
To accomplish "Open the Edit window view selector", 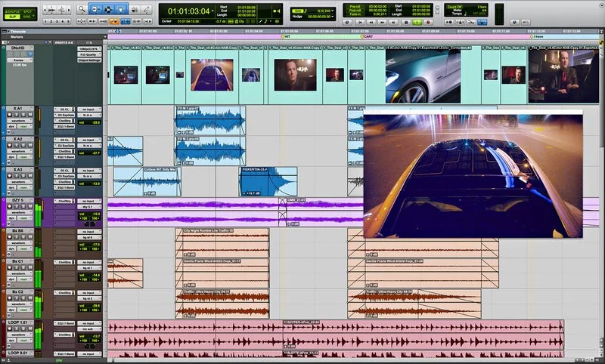I will coord(6,42).
